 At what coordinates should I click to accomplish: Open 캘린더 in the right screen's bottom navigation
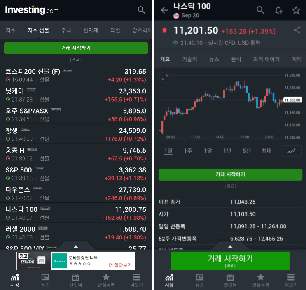(230, 280)
